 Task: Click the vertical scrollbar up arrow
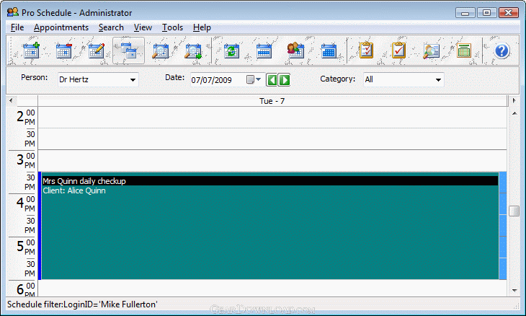(x=514, y=113)
